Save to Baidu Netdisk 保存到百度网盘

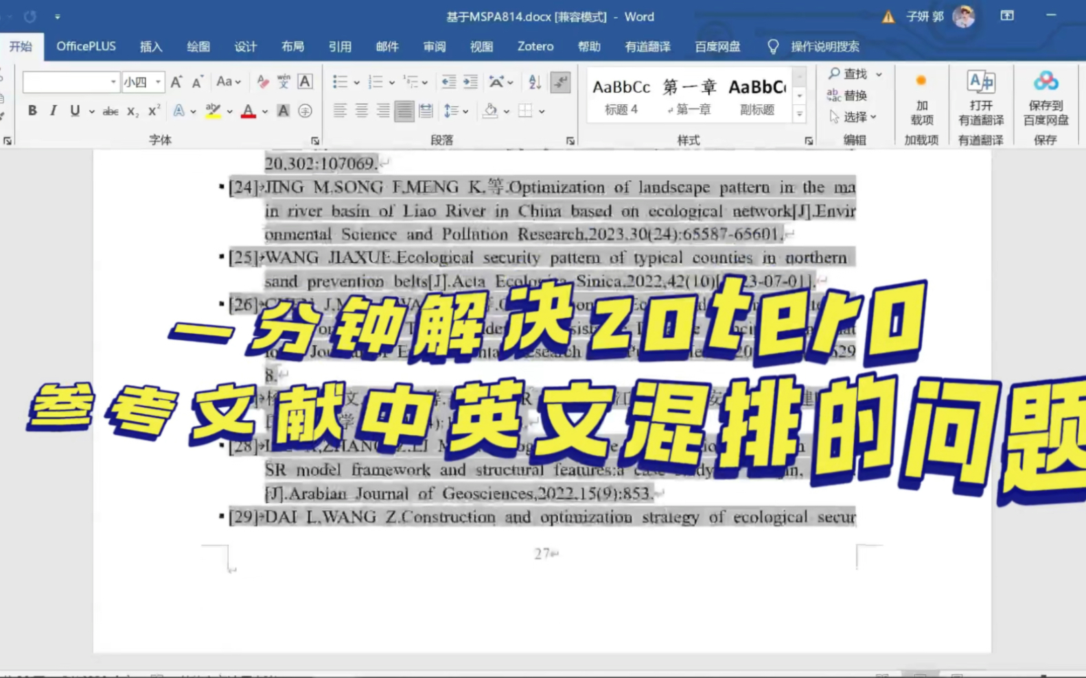pos(1045,98)
